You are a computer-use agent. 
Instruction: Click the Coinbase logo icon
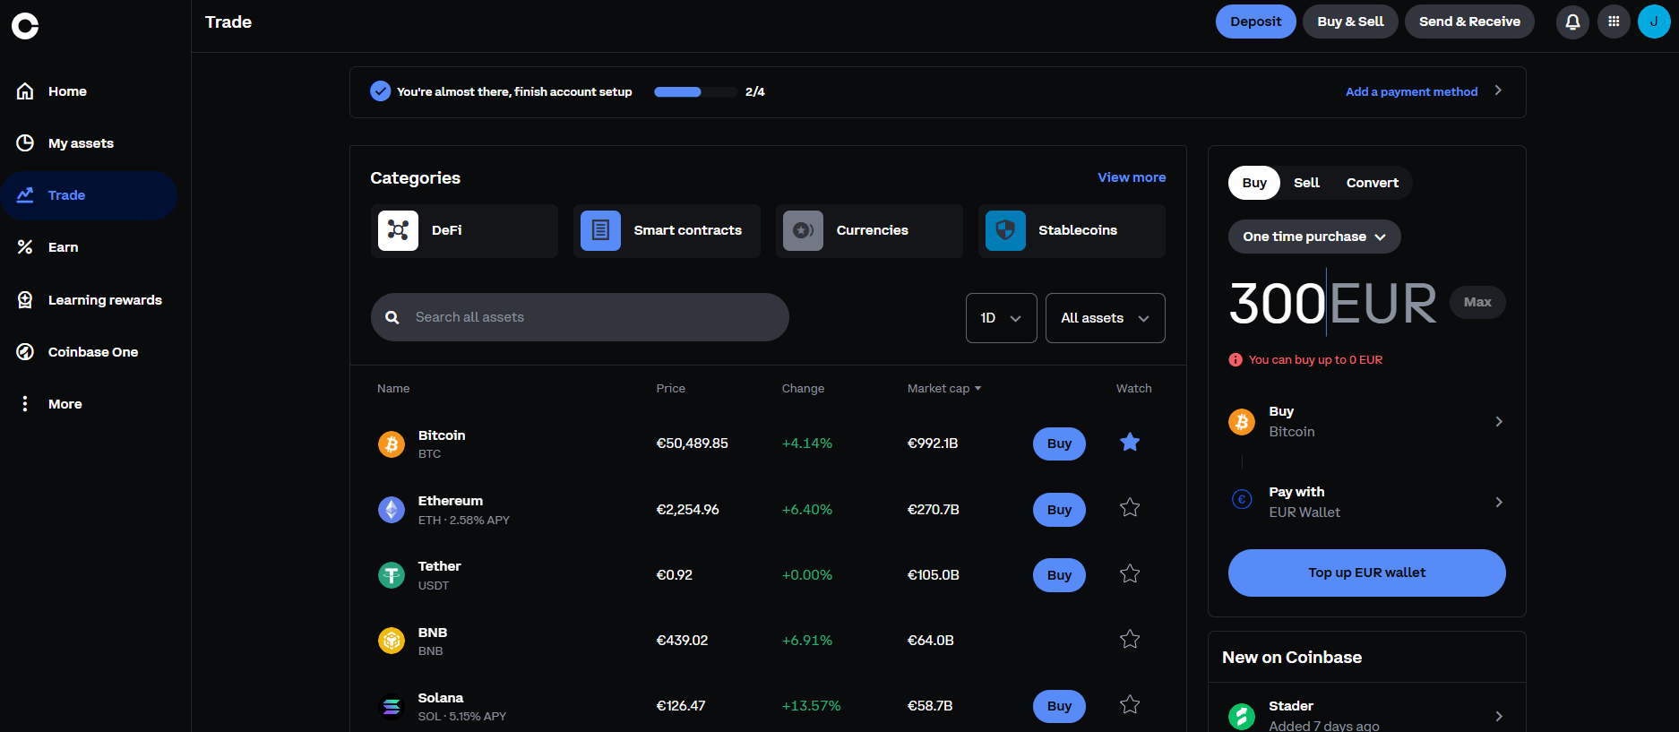click(25, 26)
